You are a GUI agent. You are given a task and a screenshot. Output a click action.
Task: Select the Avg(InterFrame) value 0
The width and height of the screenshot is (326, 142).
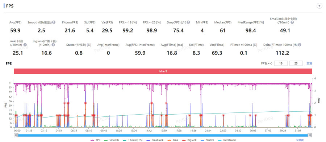tap(108, 53)
